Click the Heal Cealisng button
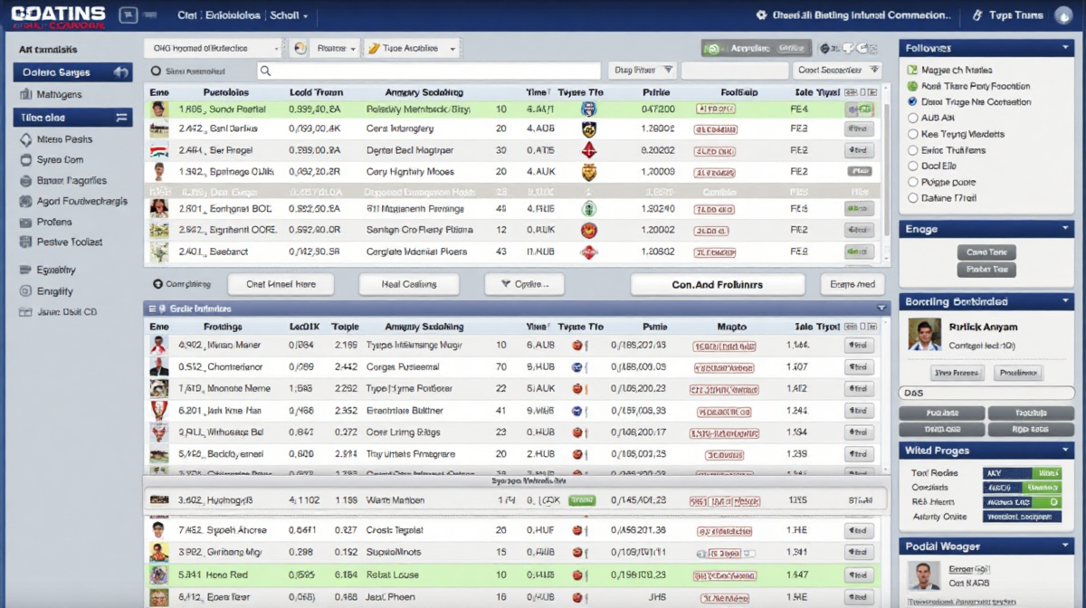This screenshot has width=1086, height=608. point(409,284)
